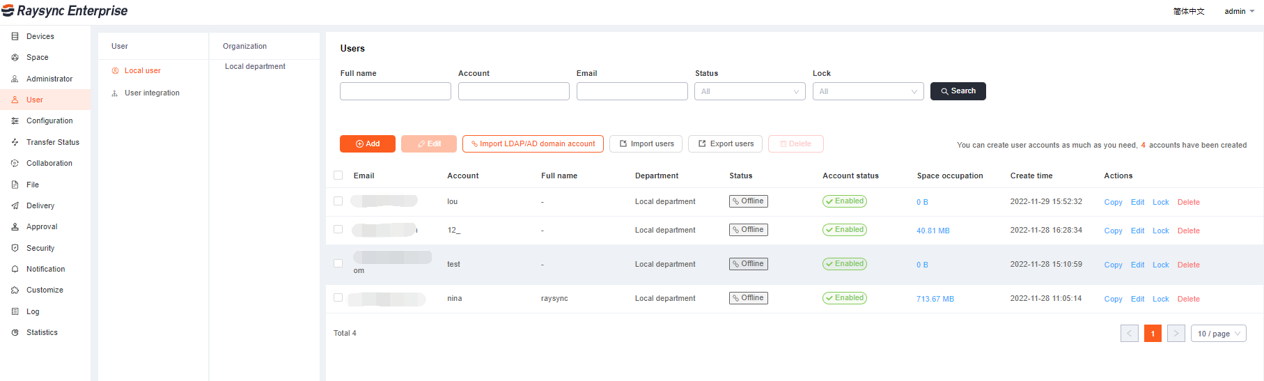Click the Import users button
Image resolution: width=1264 pixels, height=381 pixels.
(x=646, y=143)
